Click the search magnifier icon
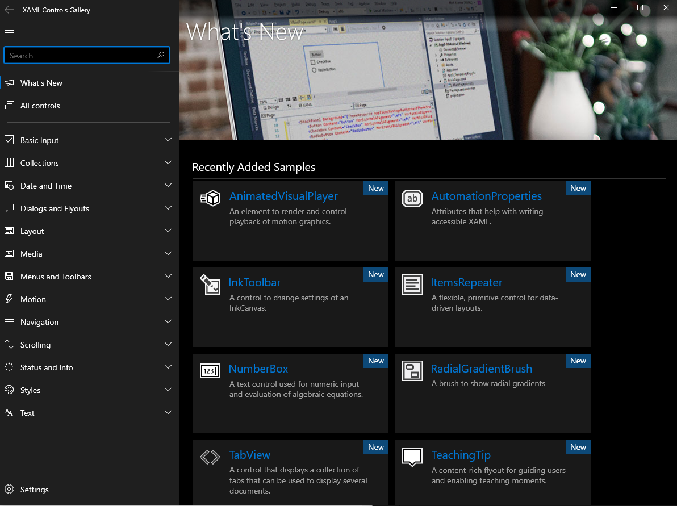The image size is (677, 506). click(x=161, y=55)
